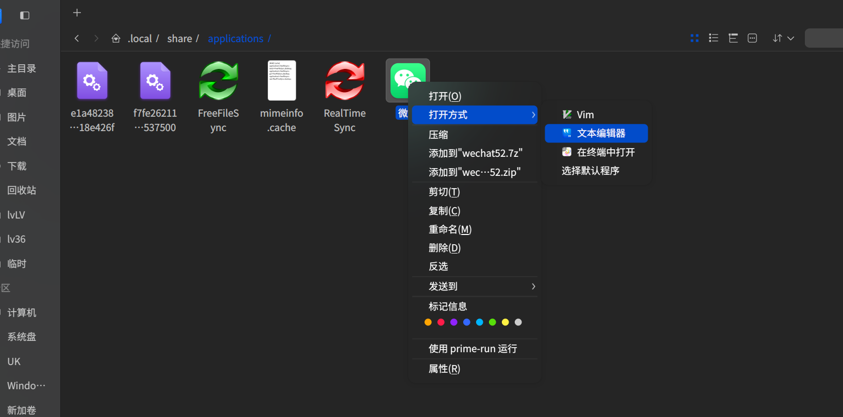This screenshot has width=843, height=417.
Task: Open 回收站 in the sidebar
Action: coord(22,190)
